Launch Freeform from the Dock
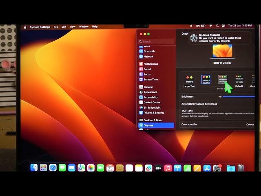261x196 pixels. click(148, 168)
